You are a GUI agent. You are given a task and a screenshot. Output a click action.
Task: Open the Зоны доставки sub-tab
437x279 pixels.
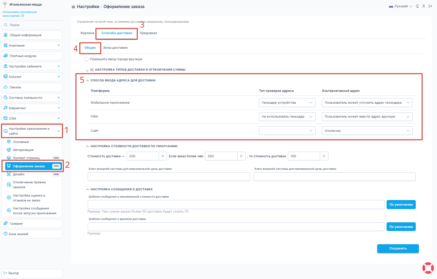click(115, 48)
